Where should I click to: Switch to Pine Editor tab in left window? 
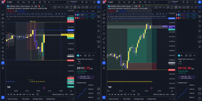click(x=26, y=99)
